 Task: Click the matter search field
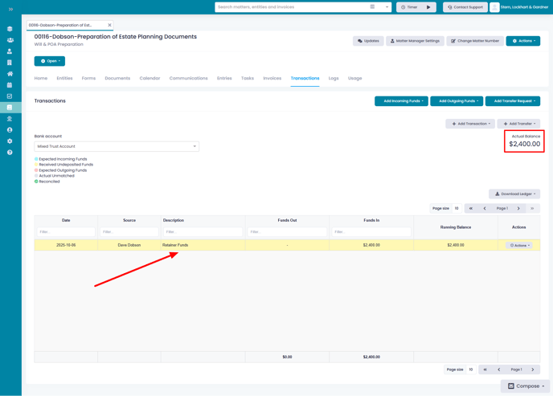pos(291,7)
